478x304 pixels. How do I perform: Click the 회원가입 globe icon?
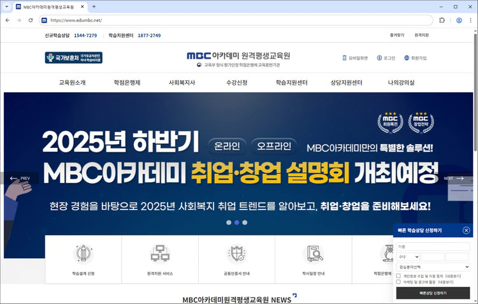[x=407, y=58]
